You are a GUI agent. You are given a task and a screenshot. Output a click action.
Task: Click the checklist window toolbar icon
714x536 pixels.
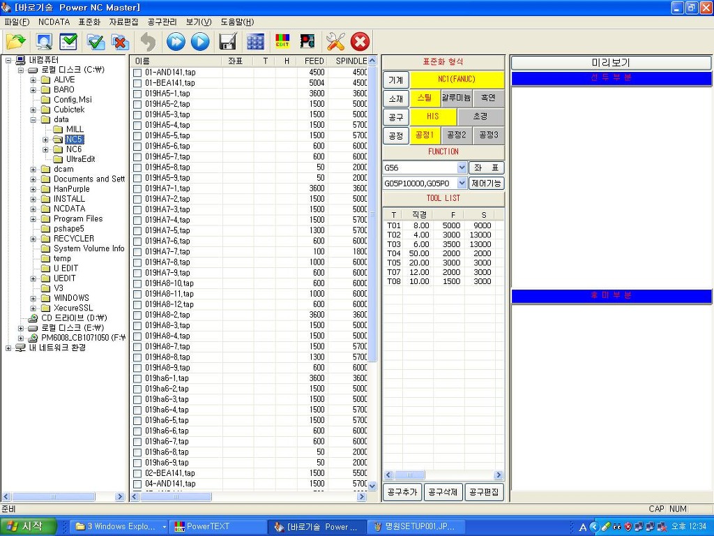[x=68, y=42]
